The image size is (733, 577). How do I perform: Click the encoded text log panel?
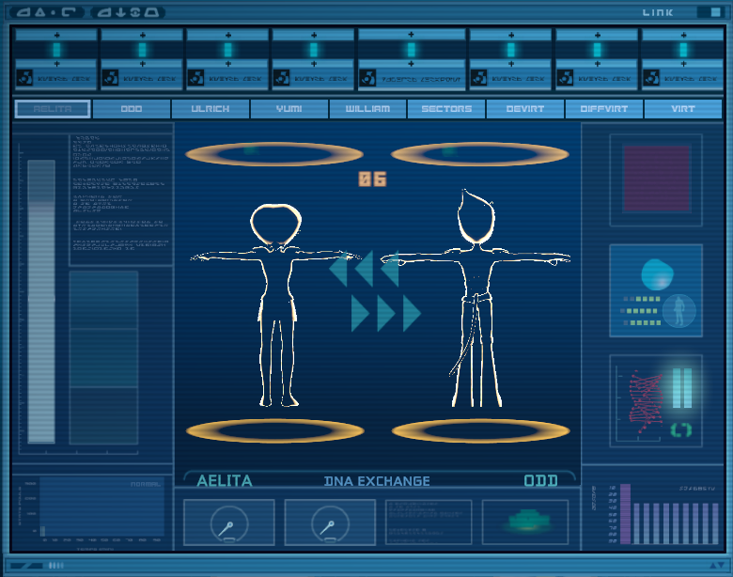pyautogui.click(x=121, y=199)
